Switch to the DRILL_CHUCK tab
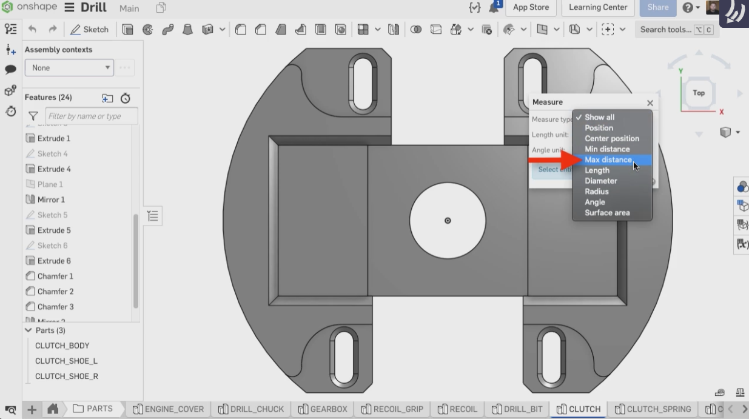The height and width of the screenshot is (419, 749). coord(250,409)
